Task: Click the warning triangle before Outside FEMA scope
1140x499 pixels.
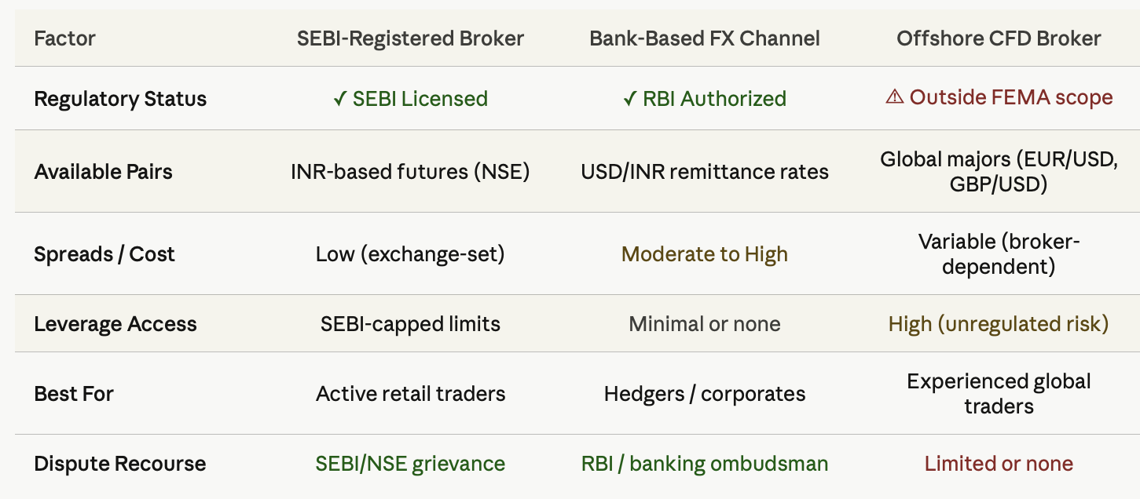Action: click(x=894, y=97)
